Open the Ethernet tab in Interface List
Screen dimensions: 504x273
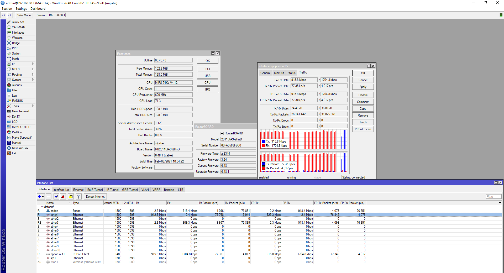point(78,190)
